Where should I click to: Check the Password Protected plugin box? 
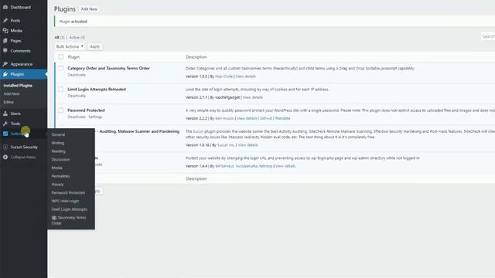[x=60, y=110]
